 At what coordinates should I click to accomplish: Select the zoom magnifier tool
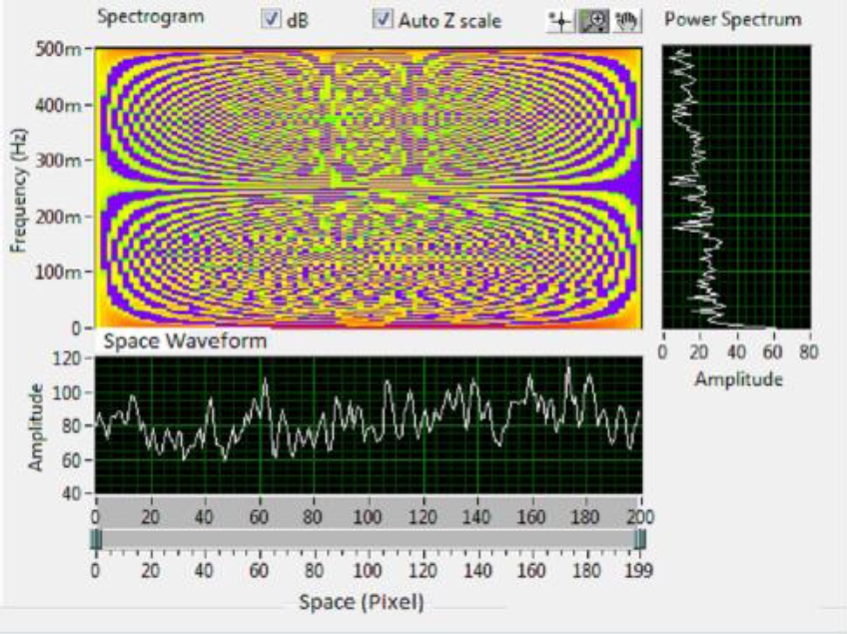[x=594, y=20]
